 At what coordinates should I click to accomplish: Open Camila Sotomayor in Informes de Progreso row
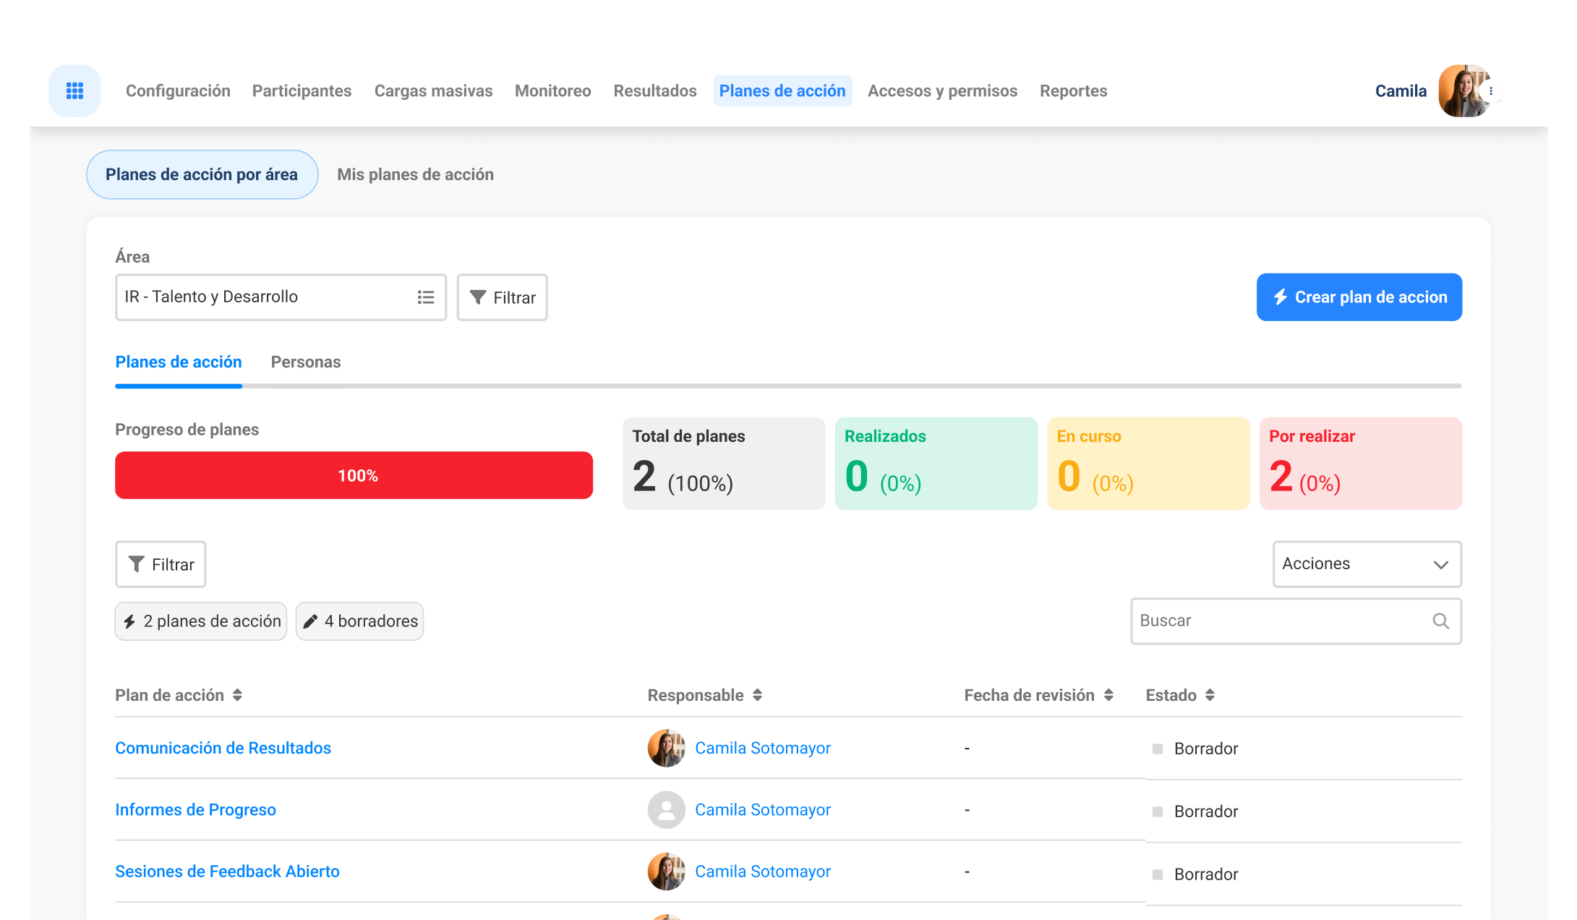pos(763,809)
